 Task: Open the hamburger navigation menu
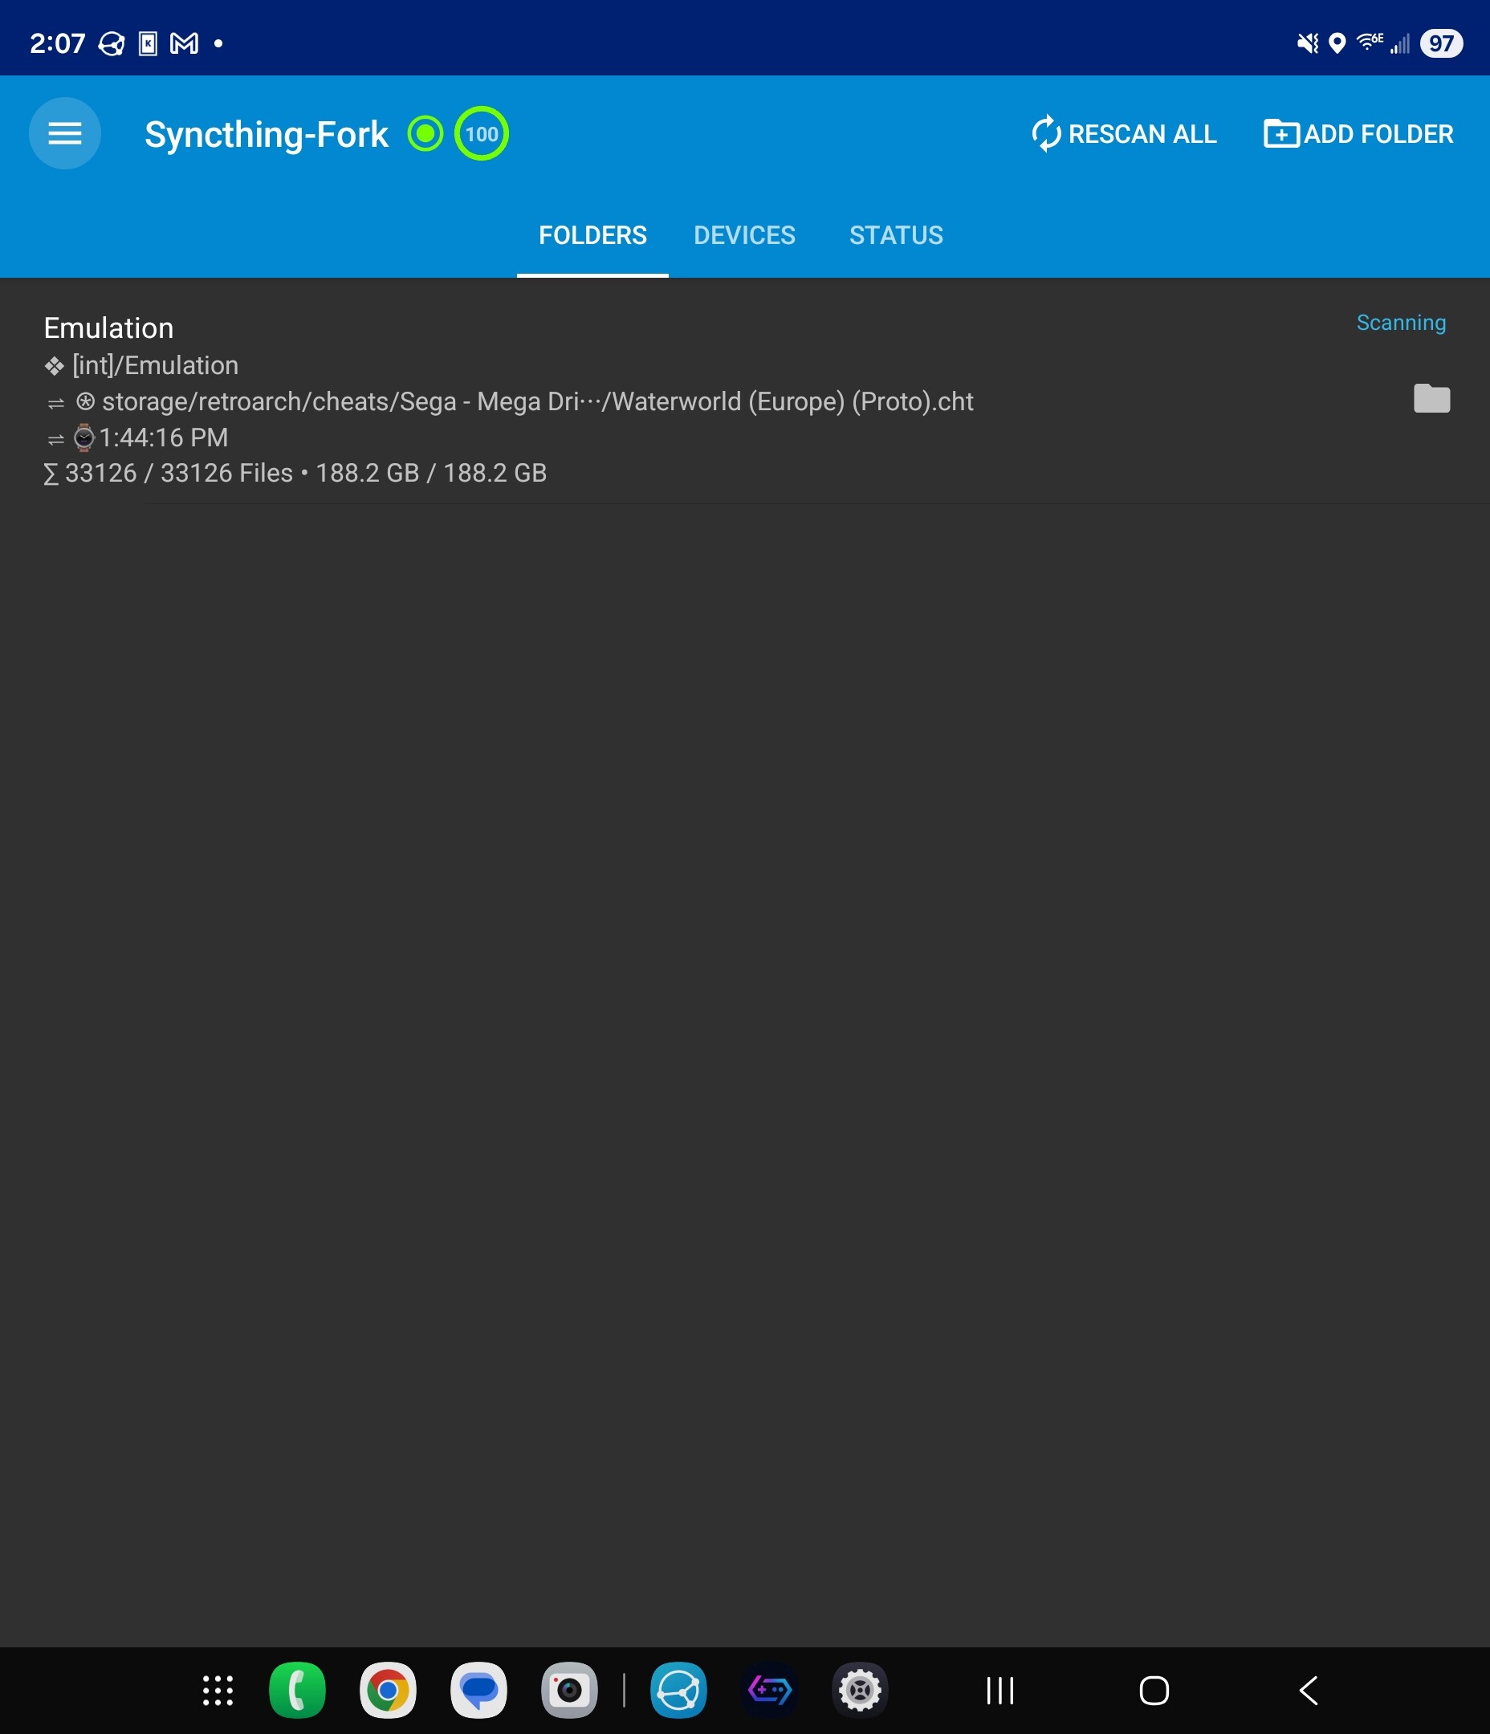(64, 134)
